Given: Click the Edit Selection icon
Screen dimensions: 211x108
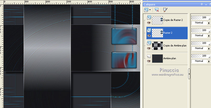Looking at the screenshot, I should pos(165,10).
